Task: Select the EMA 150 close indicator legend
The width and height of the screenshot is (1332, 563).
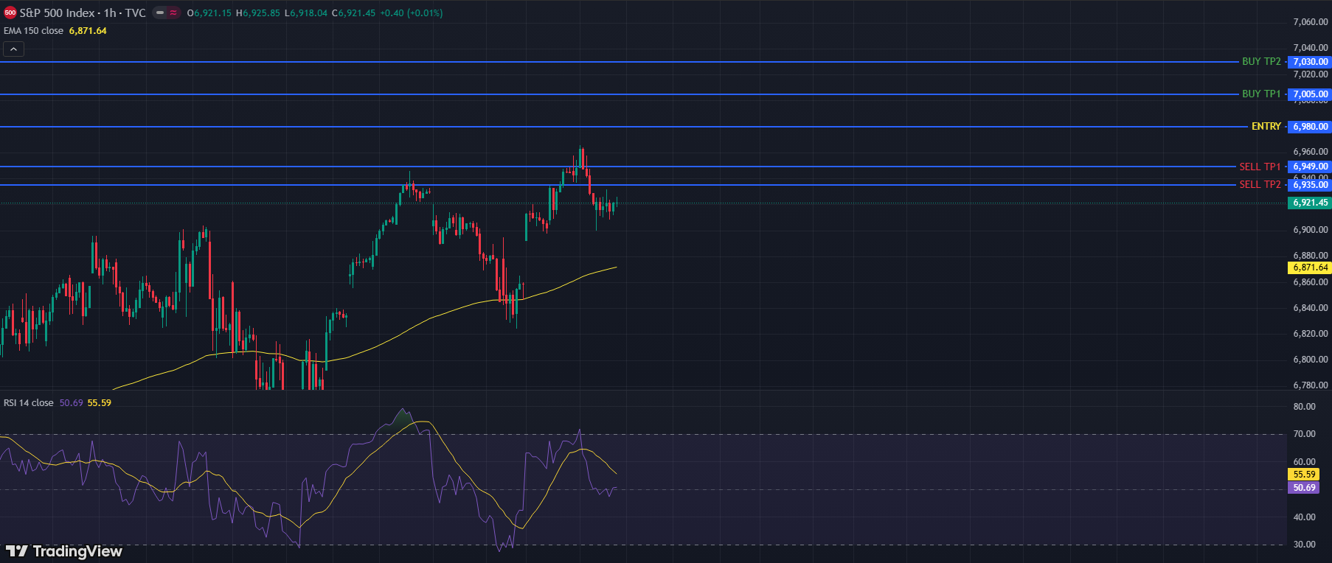Action: pos(34,31)
